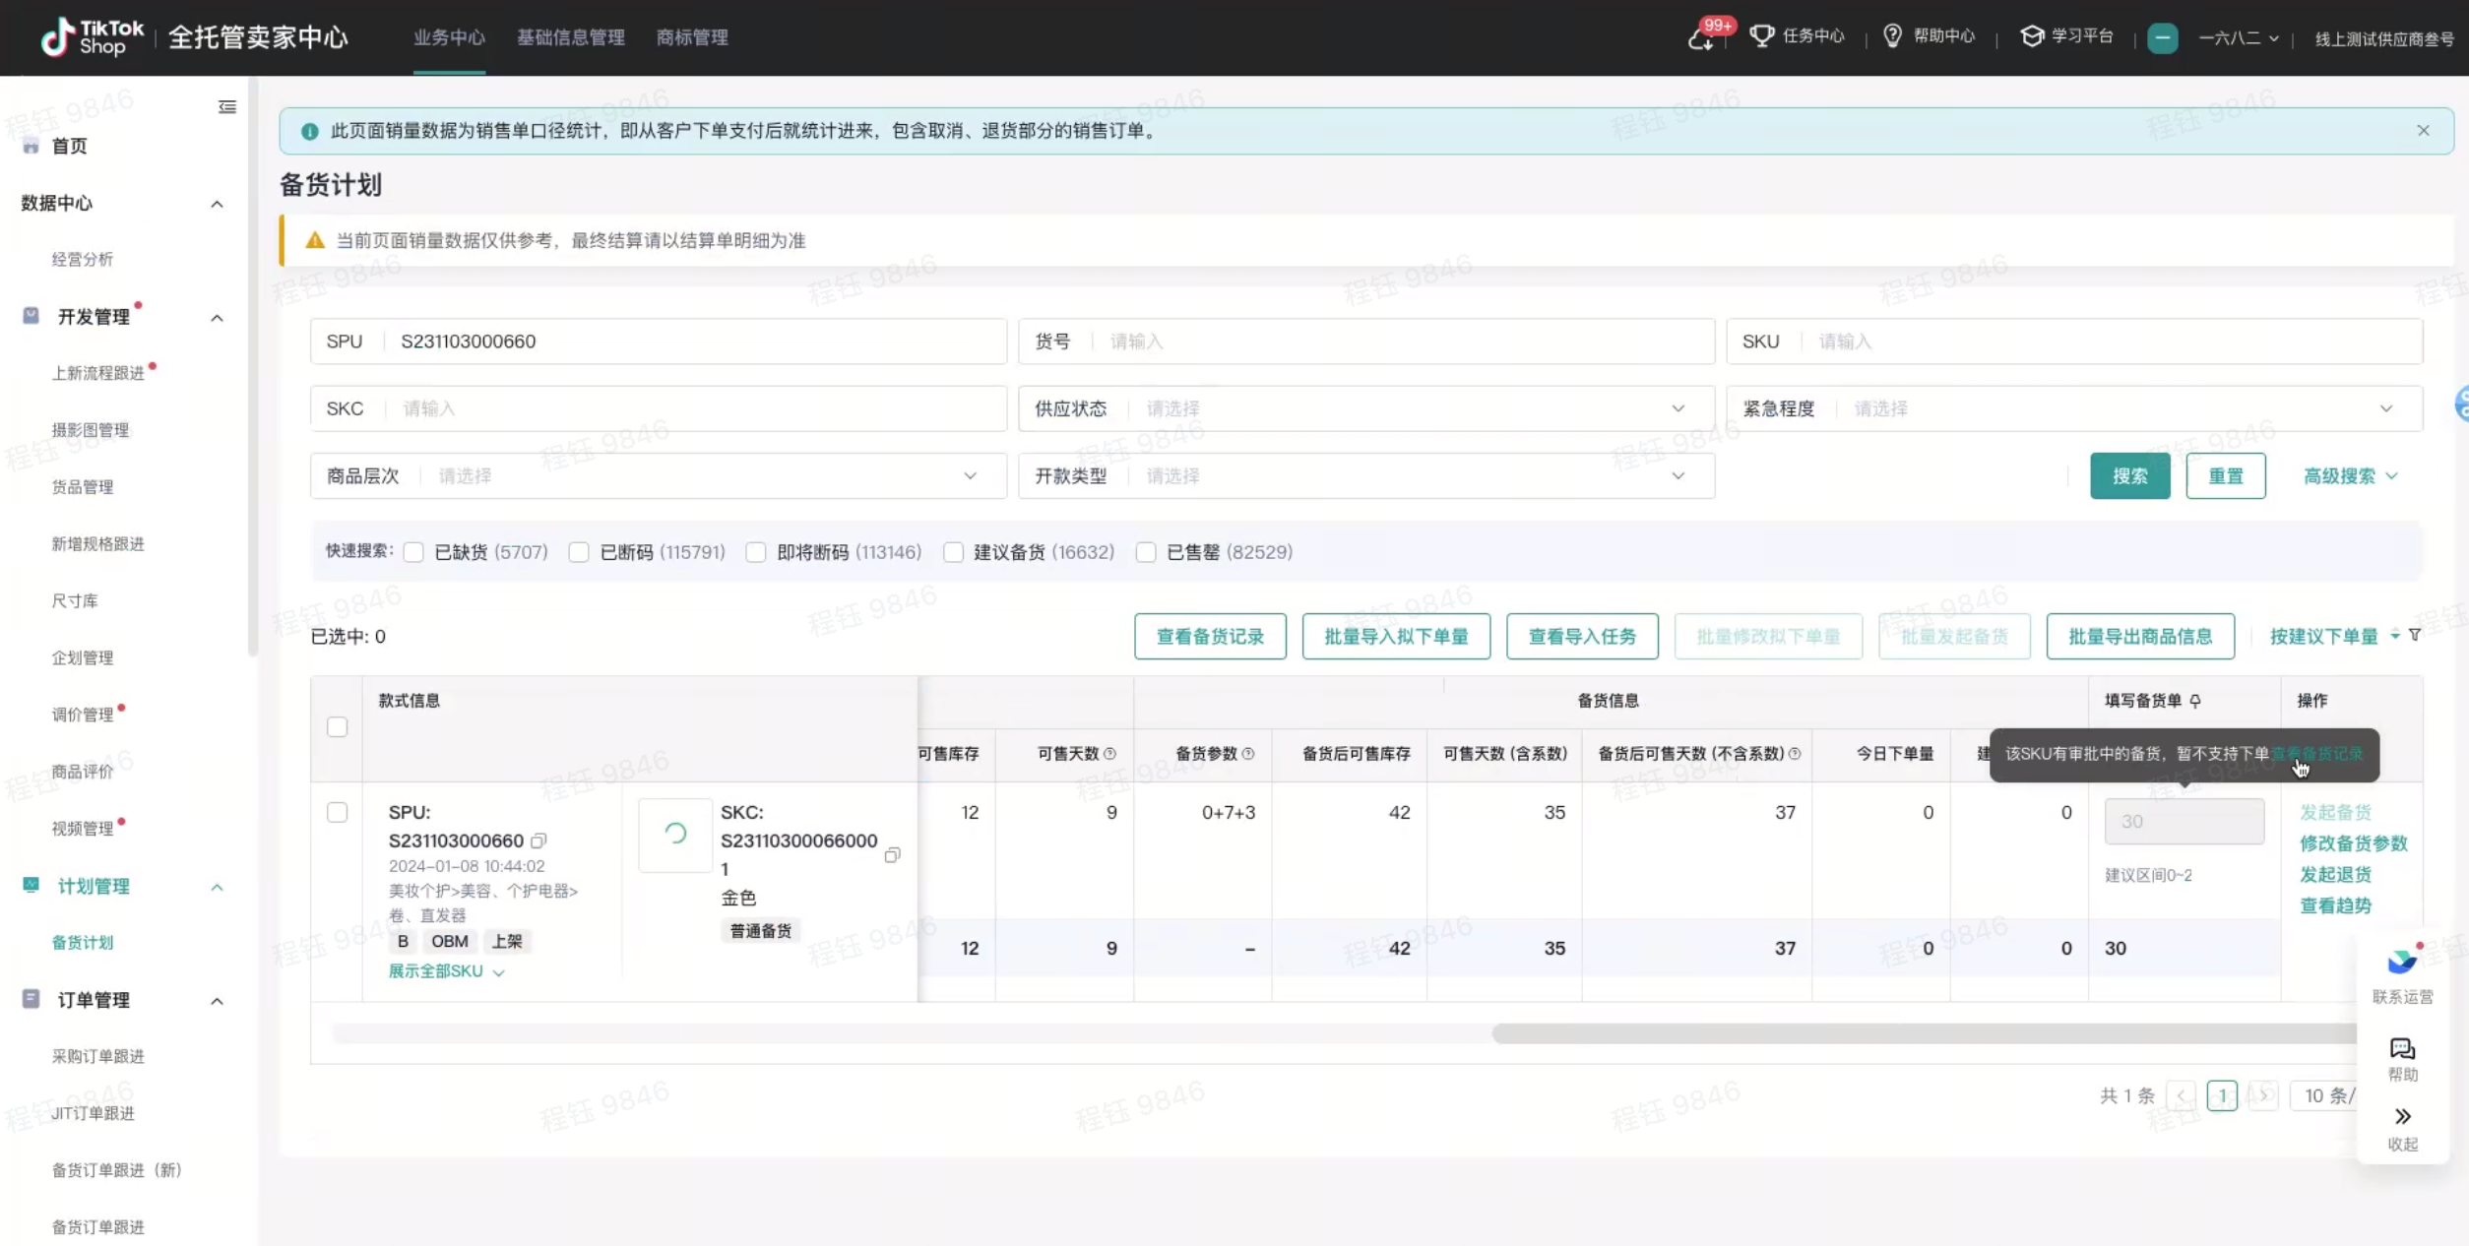Open the learning platform cap icon

(x=2031, y=36)
